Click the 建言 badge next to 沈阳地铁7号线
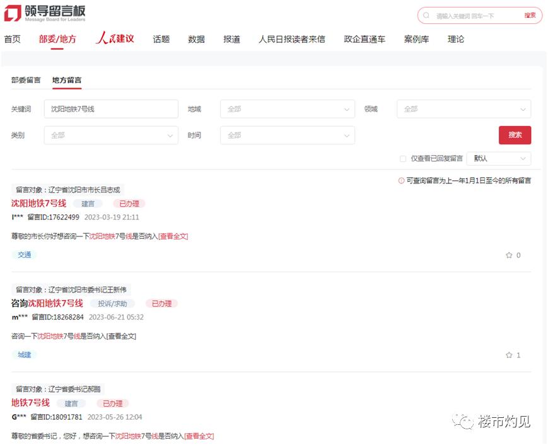Screen dimensions: 548x445 (87, 204)
